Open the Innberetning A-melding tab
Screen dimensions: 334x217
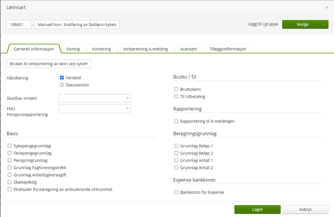click(145, 49)
